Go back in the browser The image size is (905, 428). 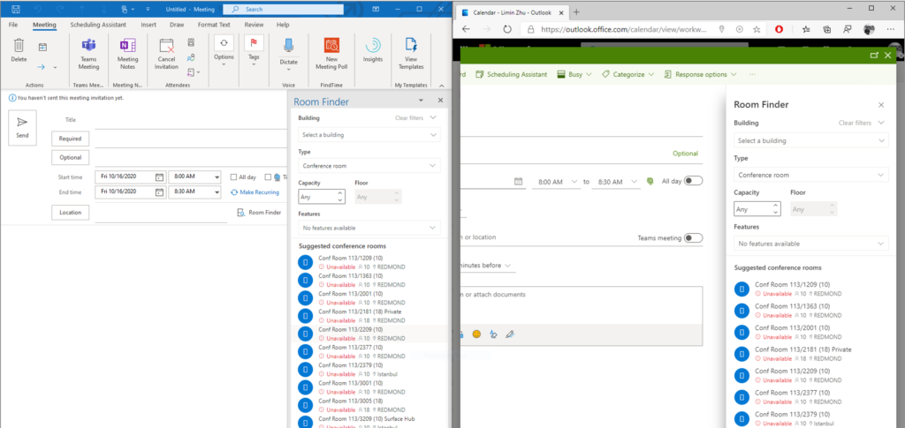pos(467,29)
